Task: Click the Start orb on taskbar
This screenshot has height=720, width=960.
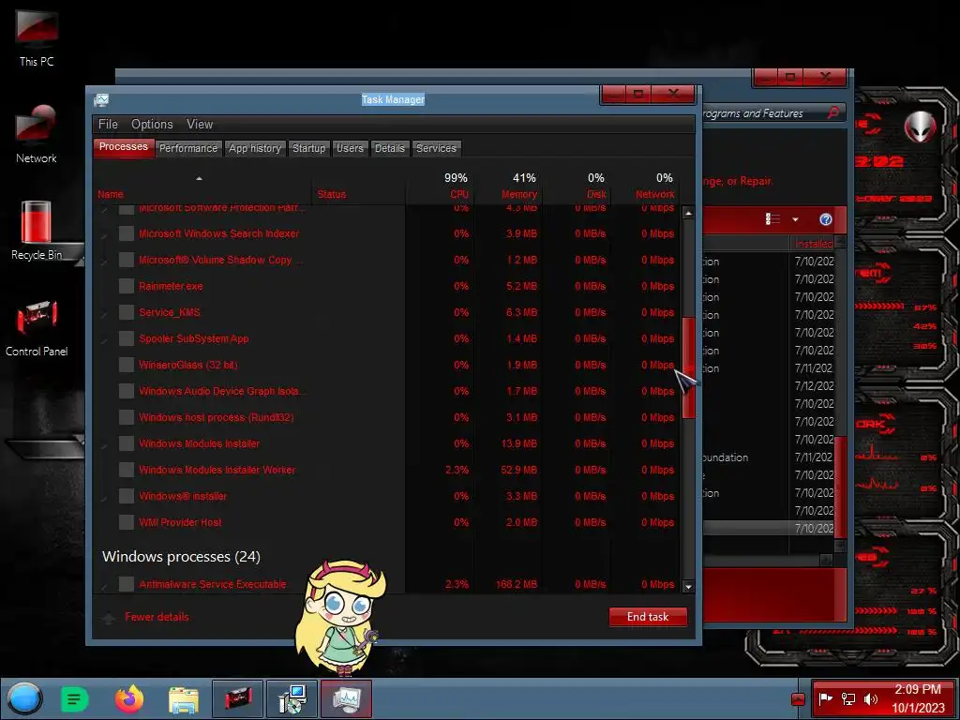Action: click(24, 698)
